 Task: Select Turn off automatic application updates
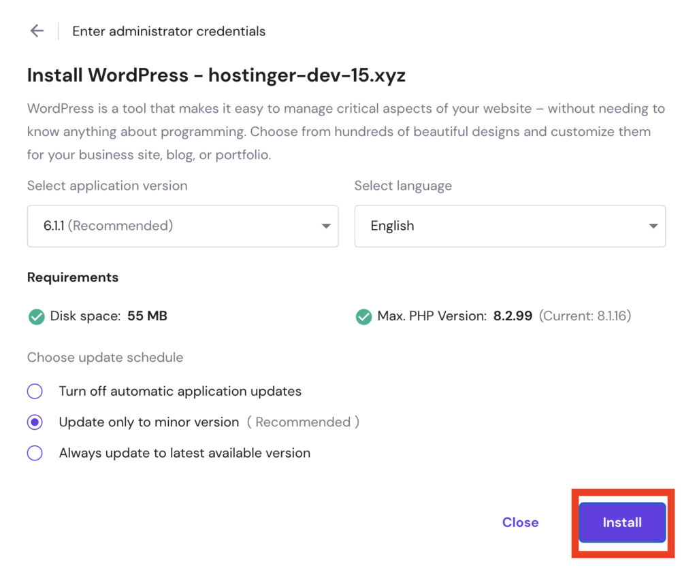click(35, 391)
